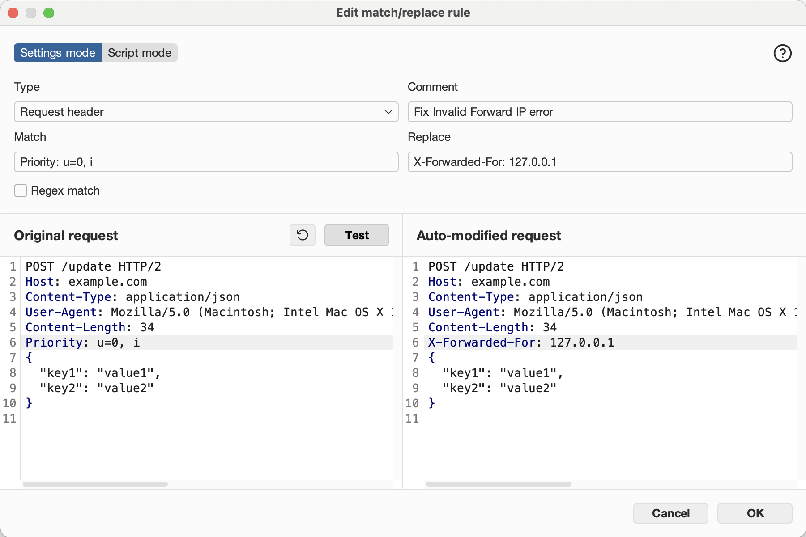The width and height of the screenshot is (806, 537).
Task: Click the 'X-Forwarded-For: 127.0.0.1' line in Auto-modified request
Action: point(521,342)
